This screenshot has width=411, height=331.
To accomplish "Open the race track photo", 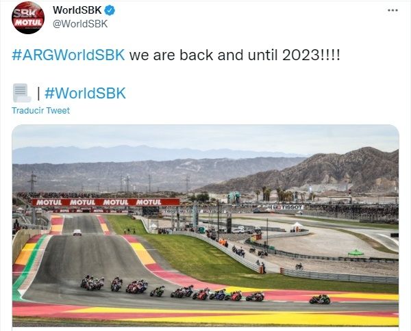I will coord(206,226).
